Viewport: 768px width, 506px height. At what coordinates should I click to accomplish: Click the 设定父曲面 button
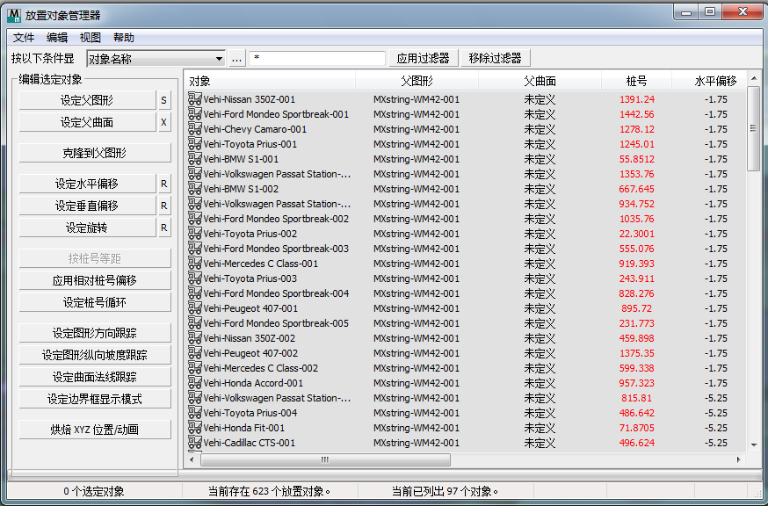click(x=87, y=122)
